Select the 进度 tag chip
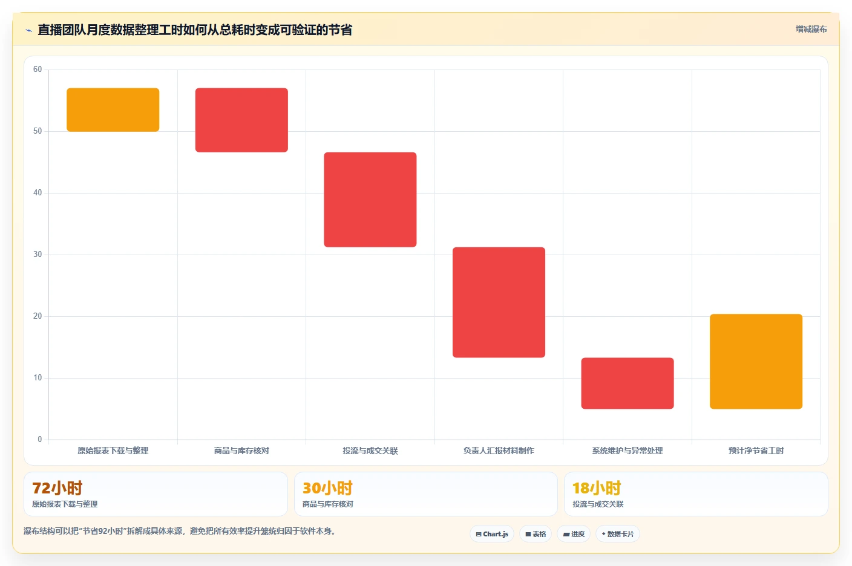 (x=574, y=534)
